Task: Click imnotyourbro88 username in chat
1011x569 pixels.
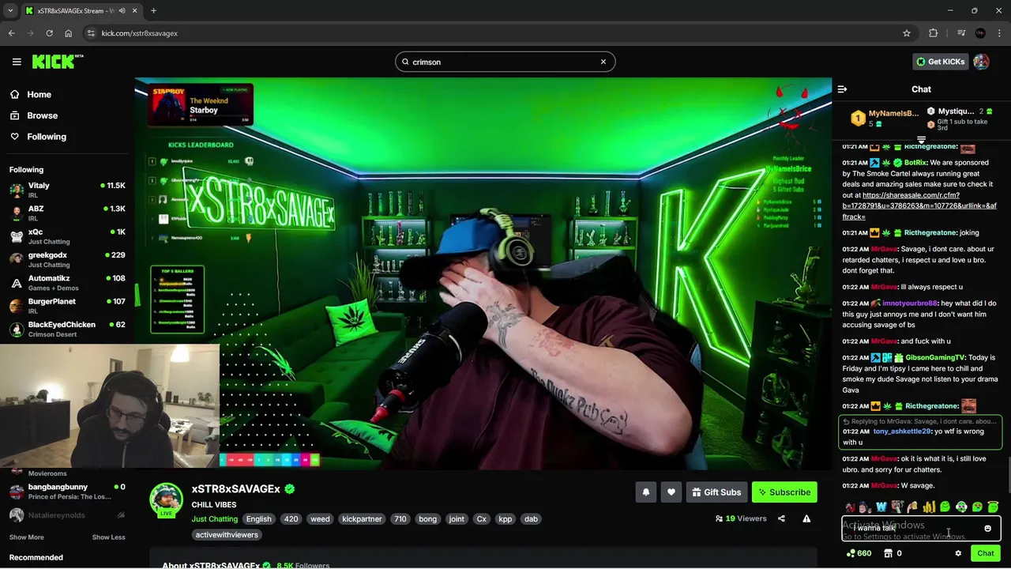Action: tap(910, 303)
